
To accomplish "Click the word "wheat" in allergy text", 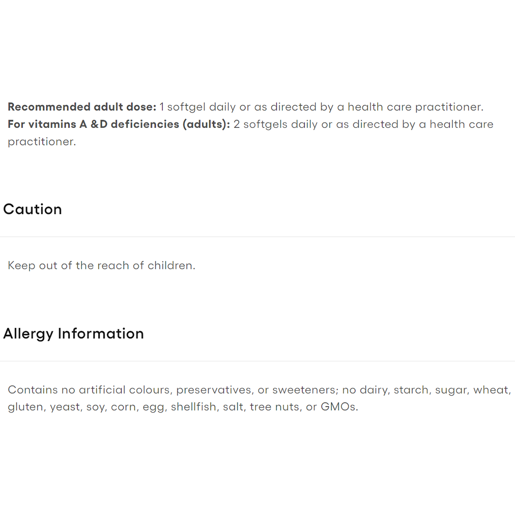I will tap(491, 390).
